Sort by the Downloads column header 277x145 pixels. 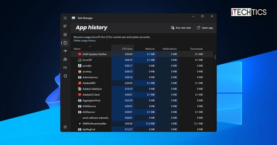pos(197,49)
